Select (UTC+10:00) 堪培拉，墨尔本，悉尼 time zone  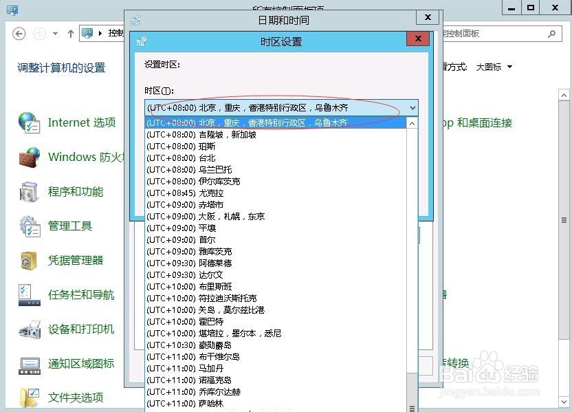[276, 333]
